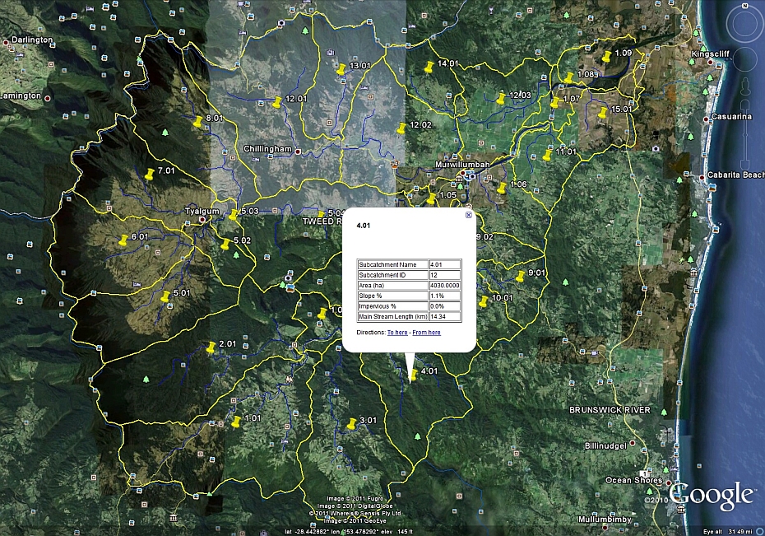The image size is (765, 536).
Task: Select the yellow pin labeled 7.01
Action: 149,175
